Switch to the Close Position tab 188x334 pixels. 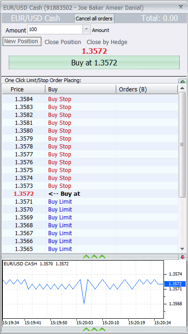63,42
